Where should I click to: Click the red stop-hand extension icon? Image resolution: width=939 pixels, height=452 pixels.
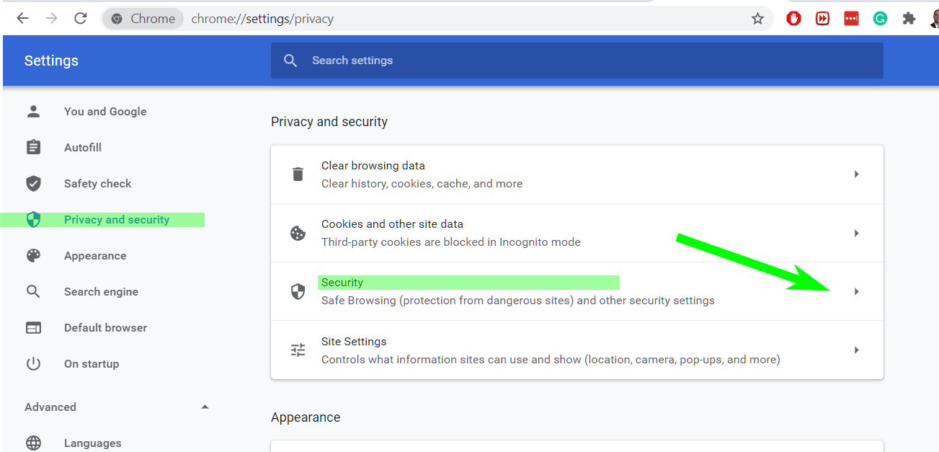tap(793, 19)
